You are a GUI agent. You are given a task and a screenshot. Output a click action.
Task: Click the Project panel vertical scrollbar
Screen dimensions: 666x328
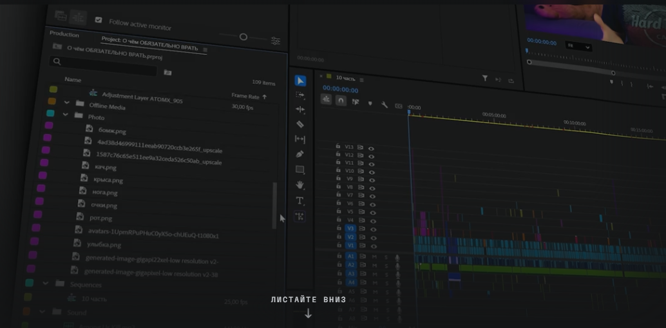pos(274,205)
